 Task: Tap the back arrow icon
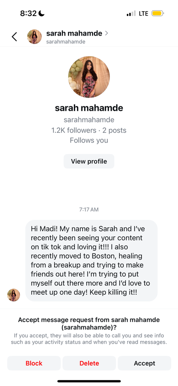click(x=14, y=37)
